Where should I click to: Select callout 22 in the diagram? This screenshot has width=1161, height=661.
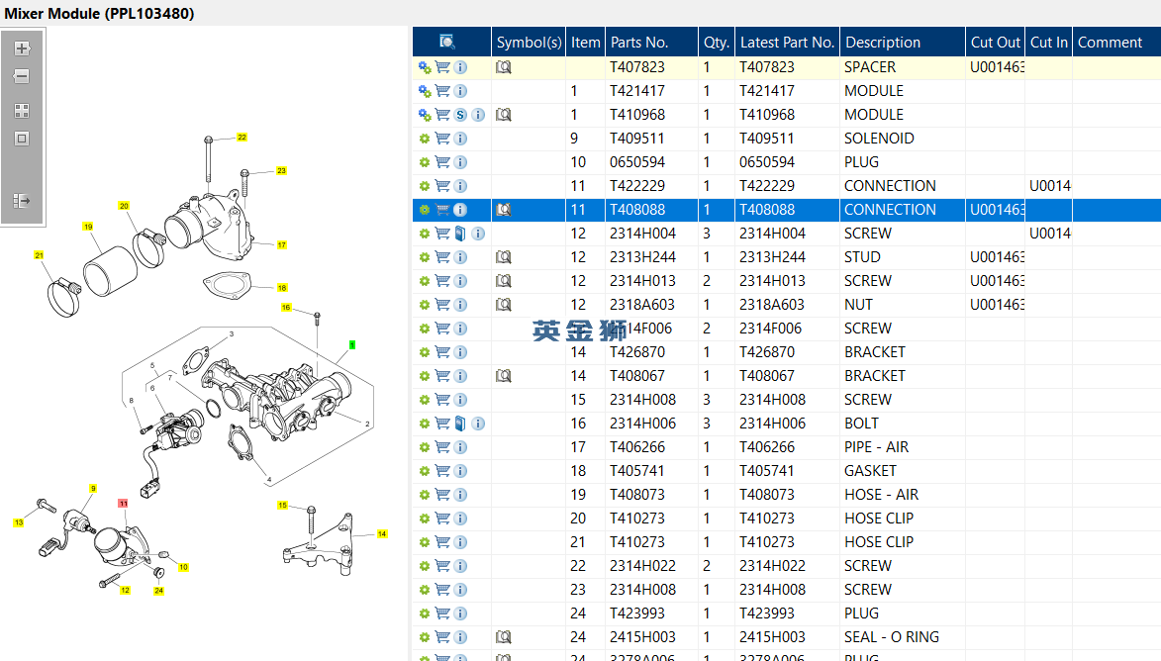coord(242,137)
